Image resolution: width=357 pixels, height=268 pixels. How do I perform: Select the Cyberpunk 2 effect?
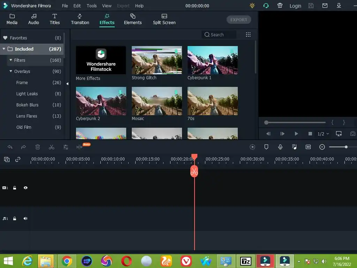101,101
